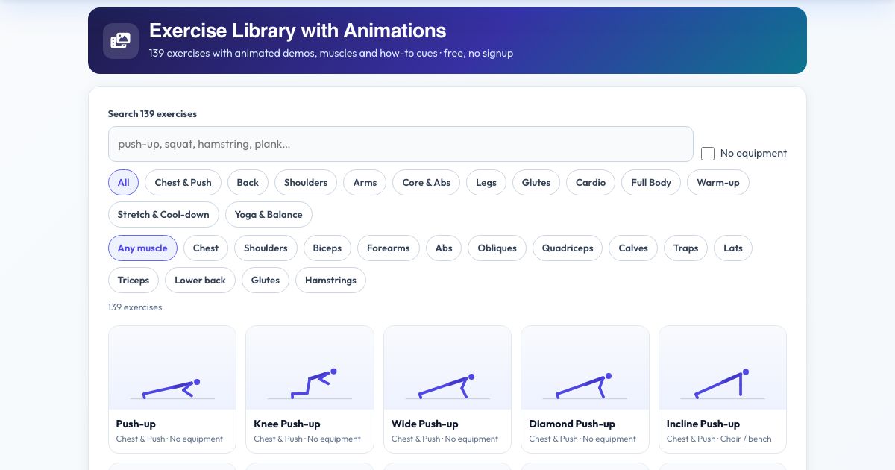Image resolution: width=895 pixels, height=470 pixels.
Task: Select Shoulders in the muscle filter row
Action: click(x=266, y=248)
